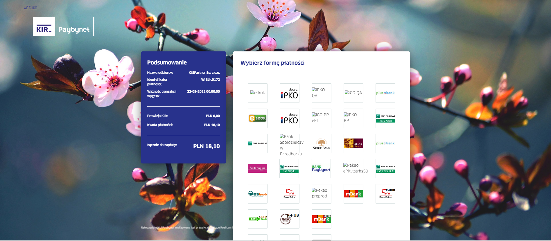Select Millennium bank payment option

tap(258, 168)
